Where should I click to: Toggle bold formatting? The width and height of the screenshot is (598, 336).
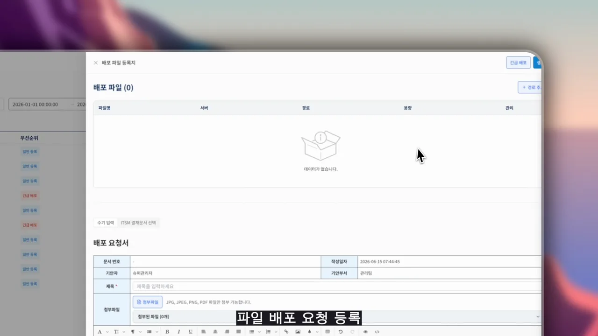click(x=167, y=332)
